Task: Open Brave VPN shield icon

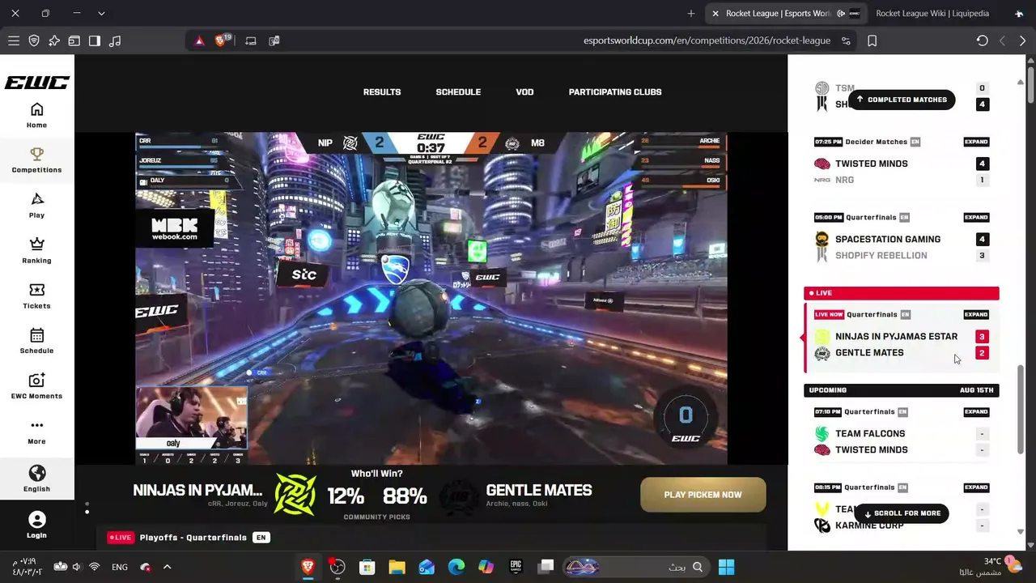Action: click(x=34, y=40)
